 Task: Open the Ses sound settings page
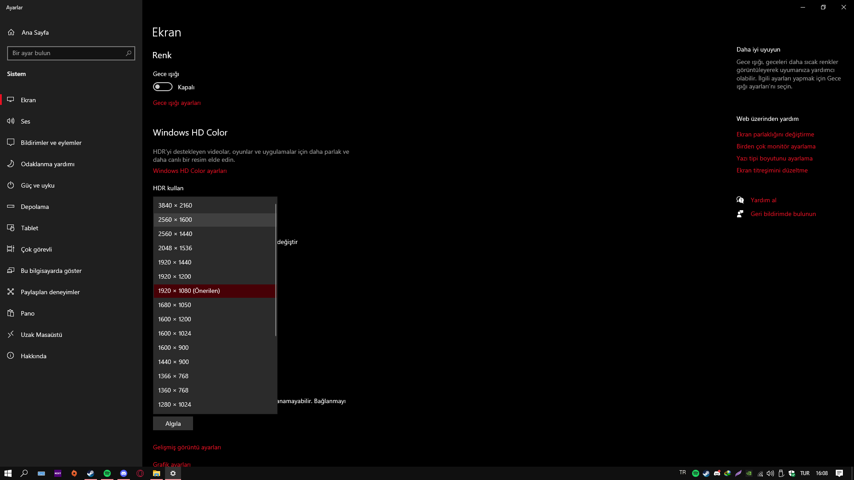pos(71,121)
